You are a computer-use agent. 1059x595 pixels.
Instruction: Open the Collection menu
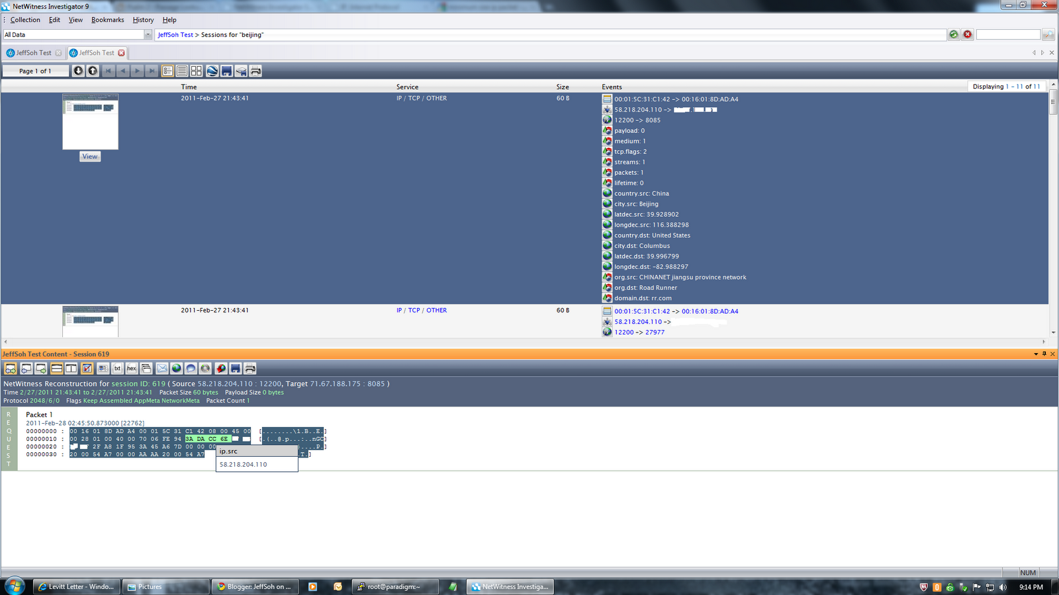click(x=25, y=20)
